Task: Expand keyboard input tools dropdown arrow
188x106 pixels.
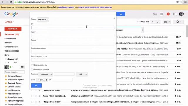Action: (x=169, y=22)
